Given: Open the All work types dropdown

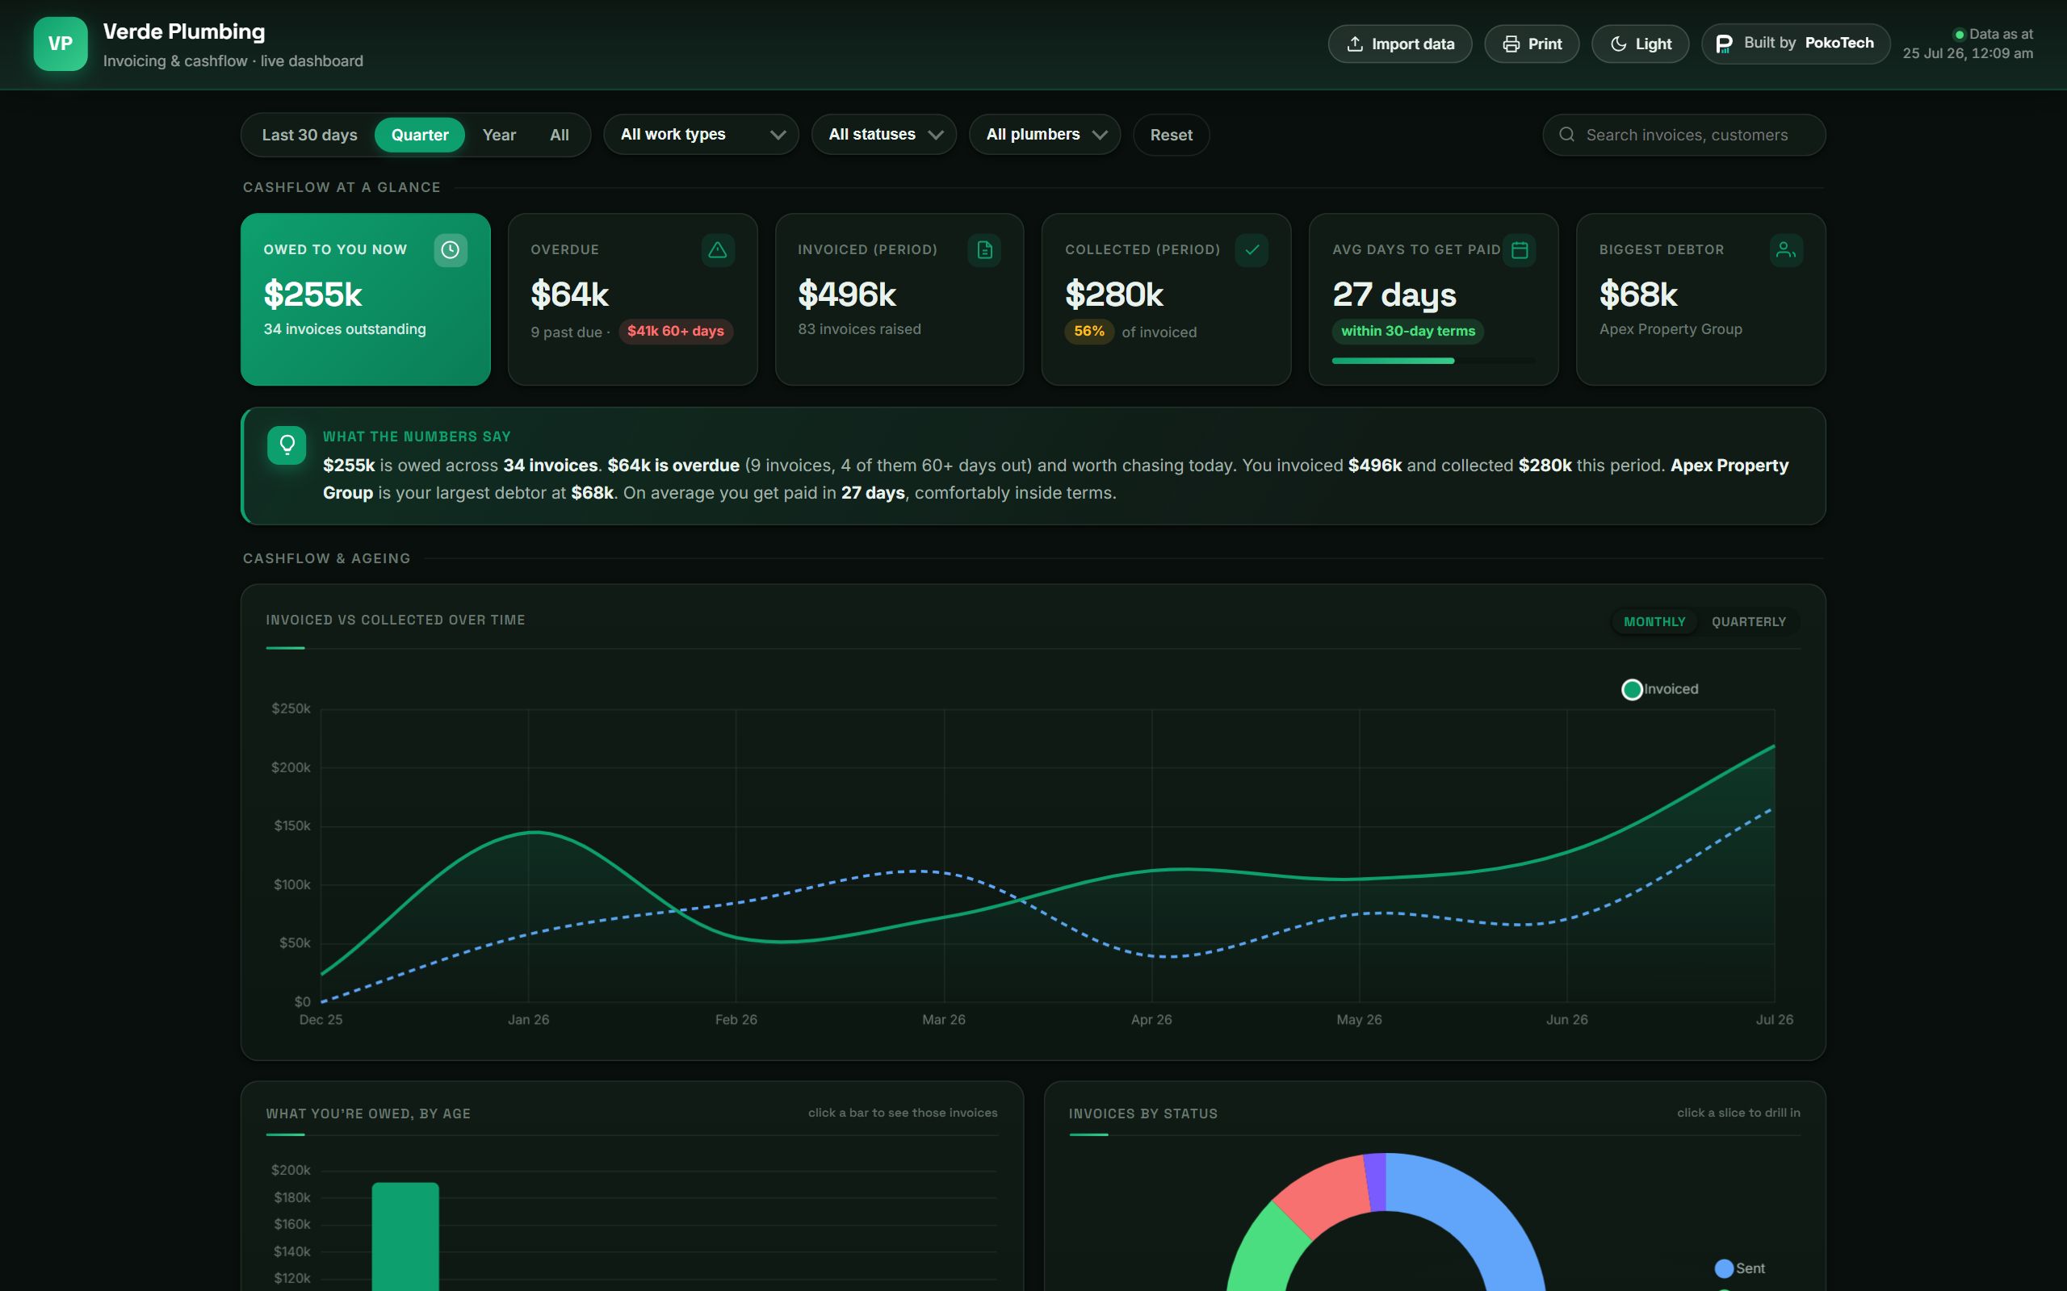Looking at the screenshot, I should click(x=700, y=134).
